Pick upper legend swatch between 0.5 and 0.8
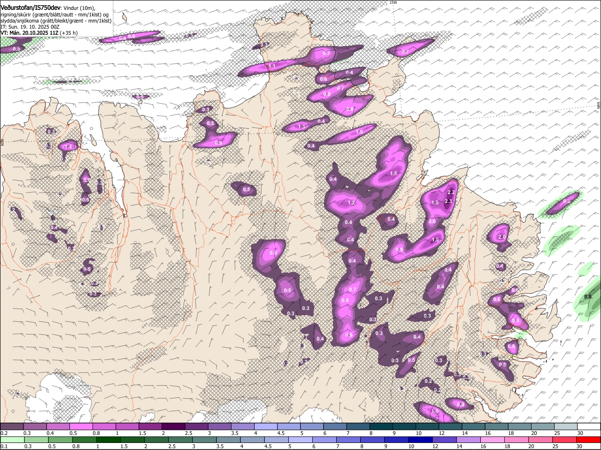This screenshot has width=601, height=450. 81,427
